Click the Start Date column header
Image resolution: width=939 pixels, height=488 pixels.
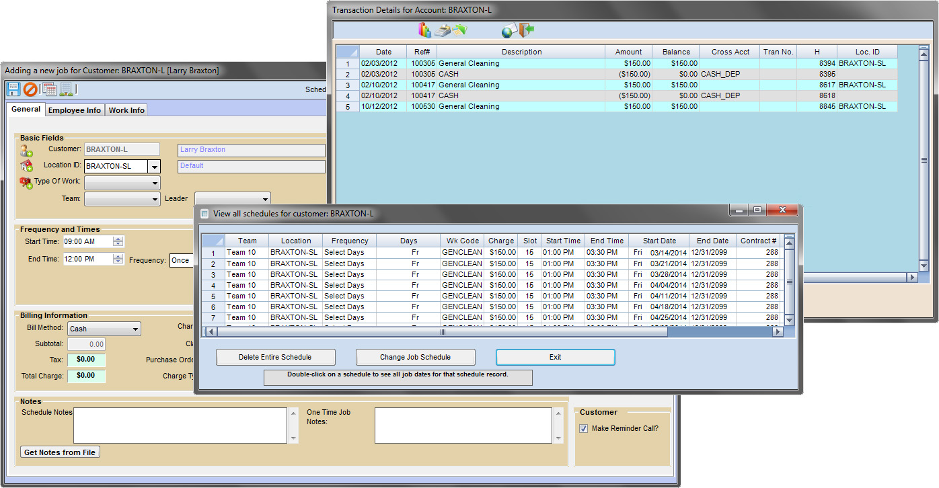659,241
